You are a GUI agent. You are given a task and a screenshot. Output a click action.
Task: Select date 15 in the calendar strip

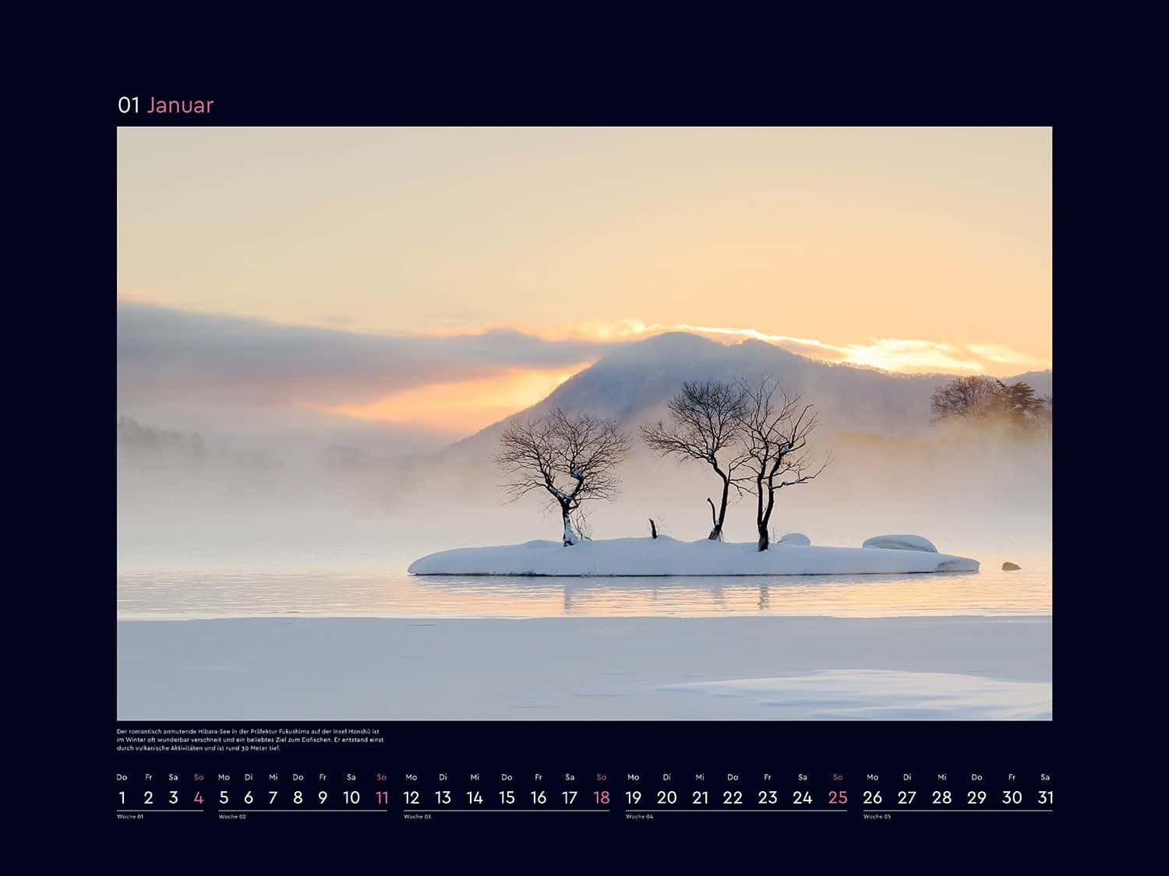(507, 797)
